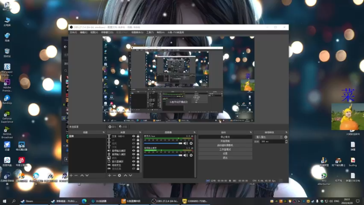Open the 编辑(E) menu in OBS
The width and height of the screenshot is (364, 205).
click(84, 32)
